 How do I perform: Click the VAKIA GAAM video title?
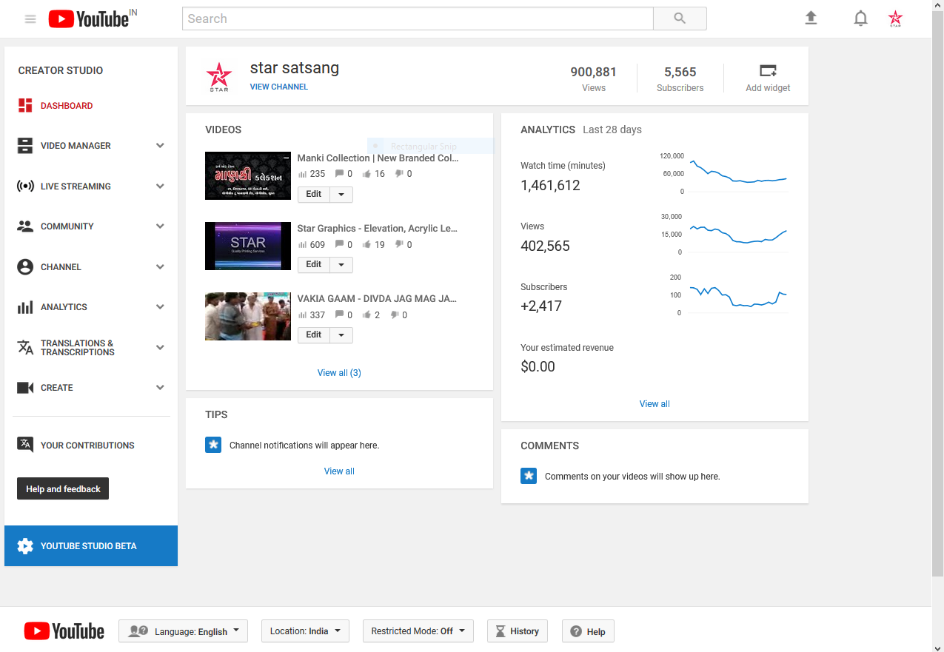click(x=377, y=299)
